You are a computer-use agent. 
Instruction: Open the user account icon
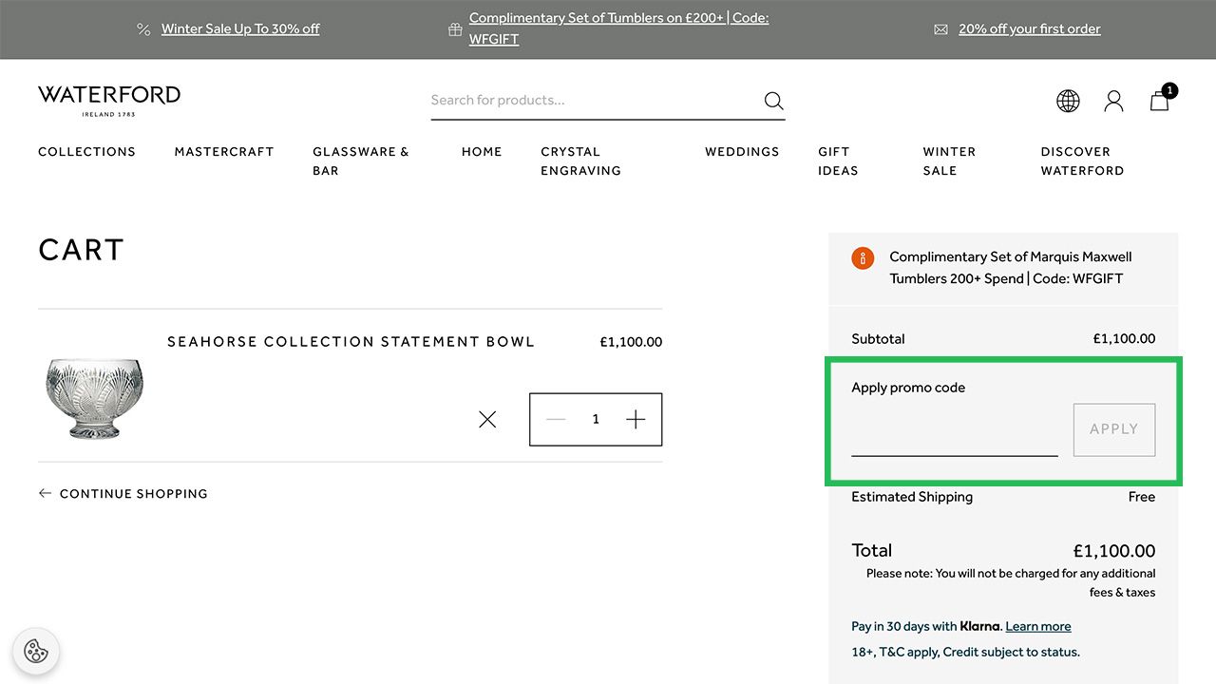1113,101
